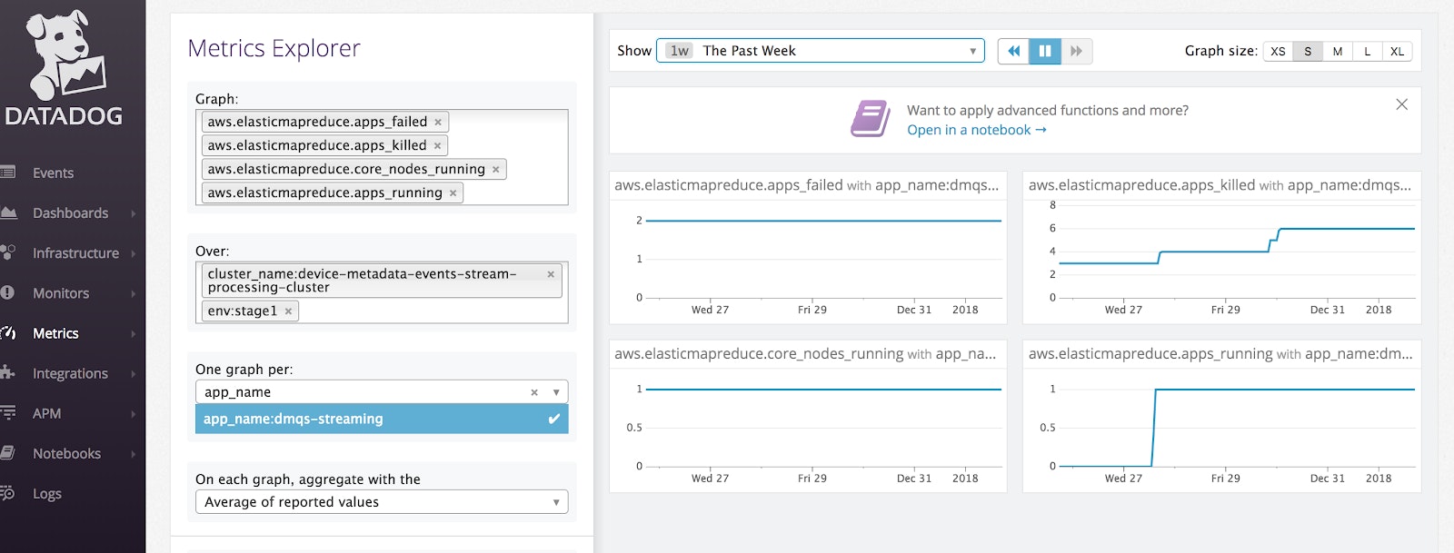The image size is (1454, 553).
Task: Remove the env:stage1 filter tag
Action: pyautogui.click(x=288, y=311)
